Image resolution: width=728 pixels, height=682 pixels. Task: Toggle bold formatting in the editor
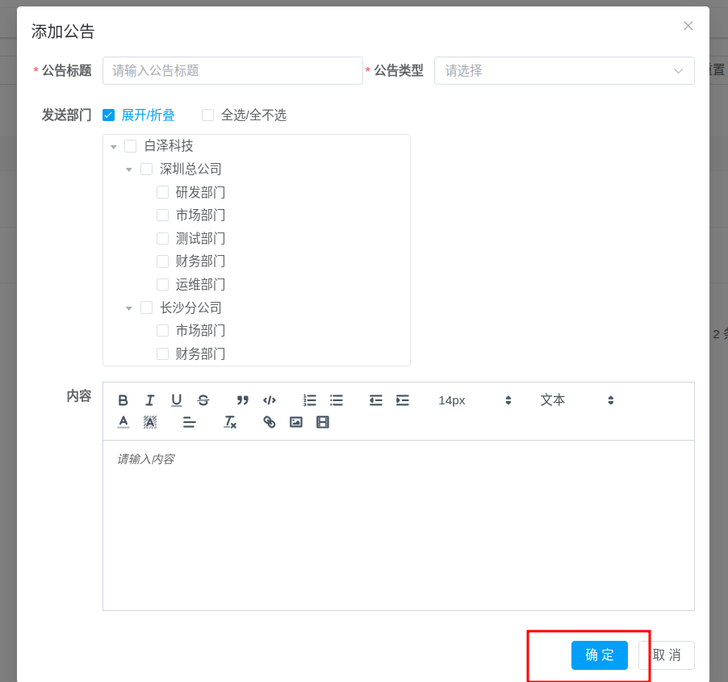(123, 400)
